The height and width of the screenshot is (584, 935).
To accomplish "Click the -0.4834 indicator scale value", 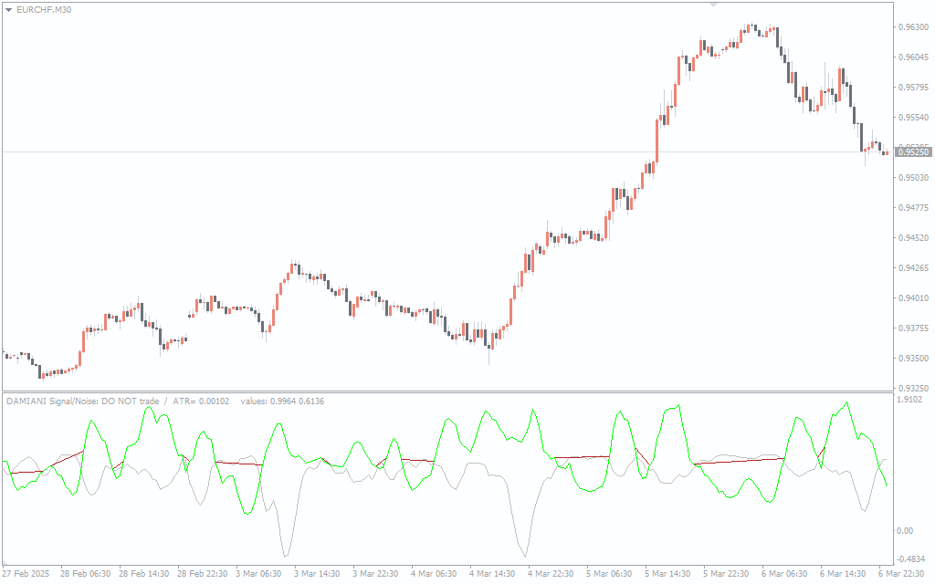I will [910, 559].
